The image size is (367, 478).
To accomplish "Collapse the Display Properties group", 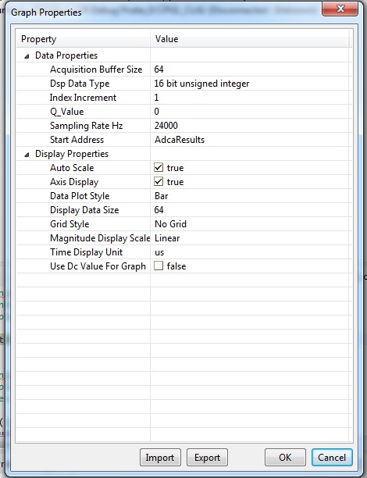I will (27, 155).
